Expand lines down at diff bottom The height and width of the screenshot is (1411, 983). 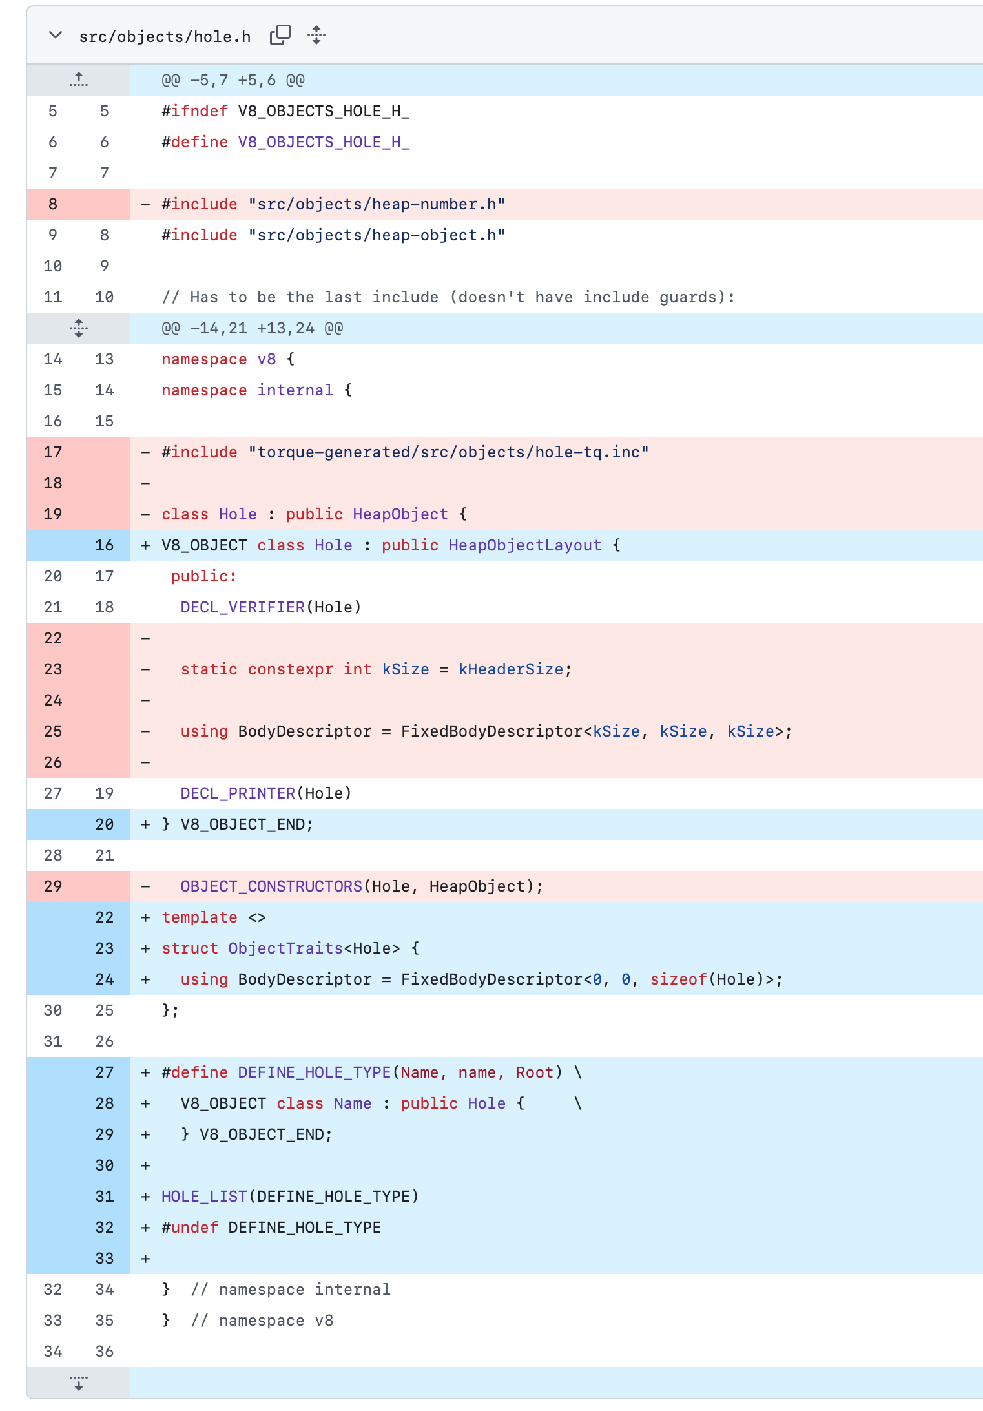(78, 1383)
